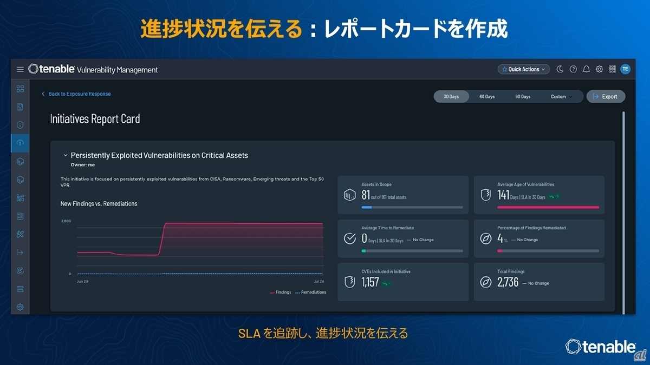Open the Custom date range dropdown
The height and width of the screenshot is (365, 650).
(x=562, y=97)
